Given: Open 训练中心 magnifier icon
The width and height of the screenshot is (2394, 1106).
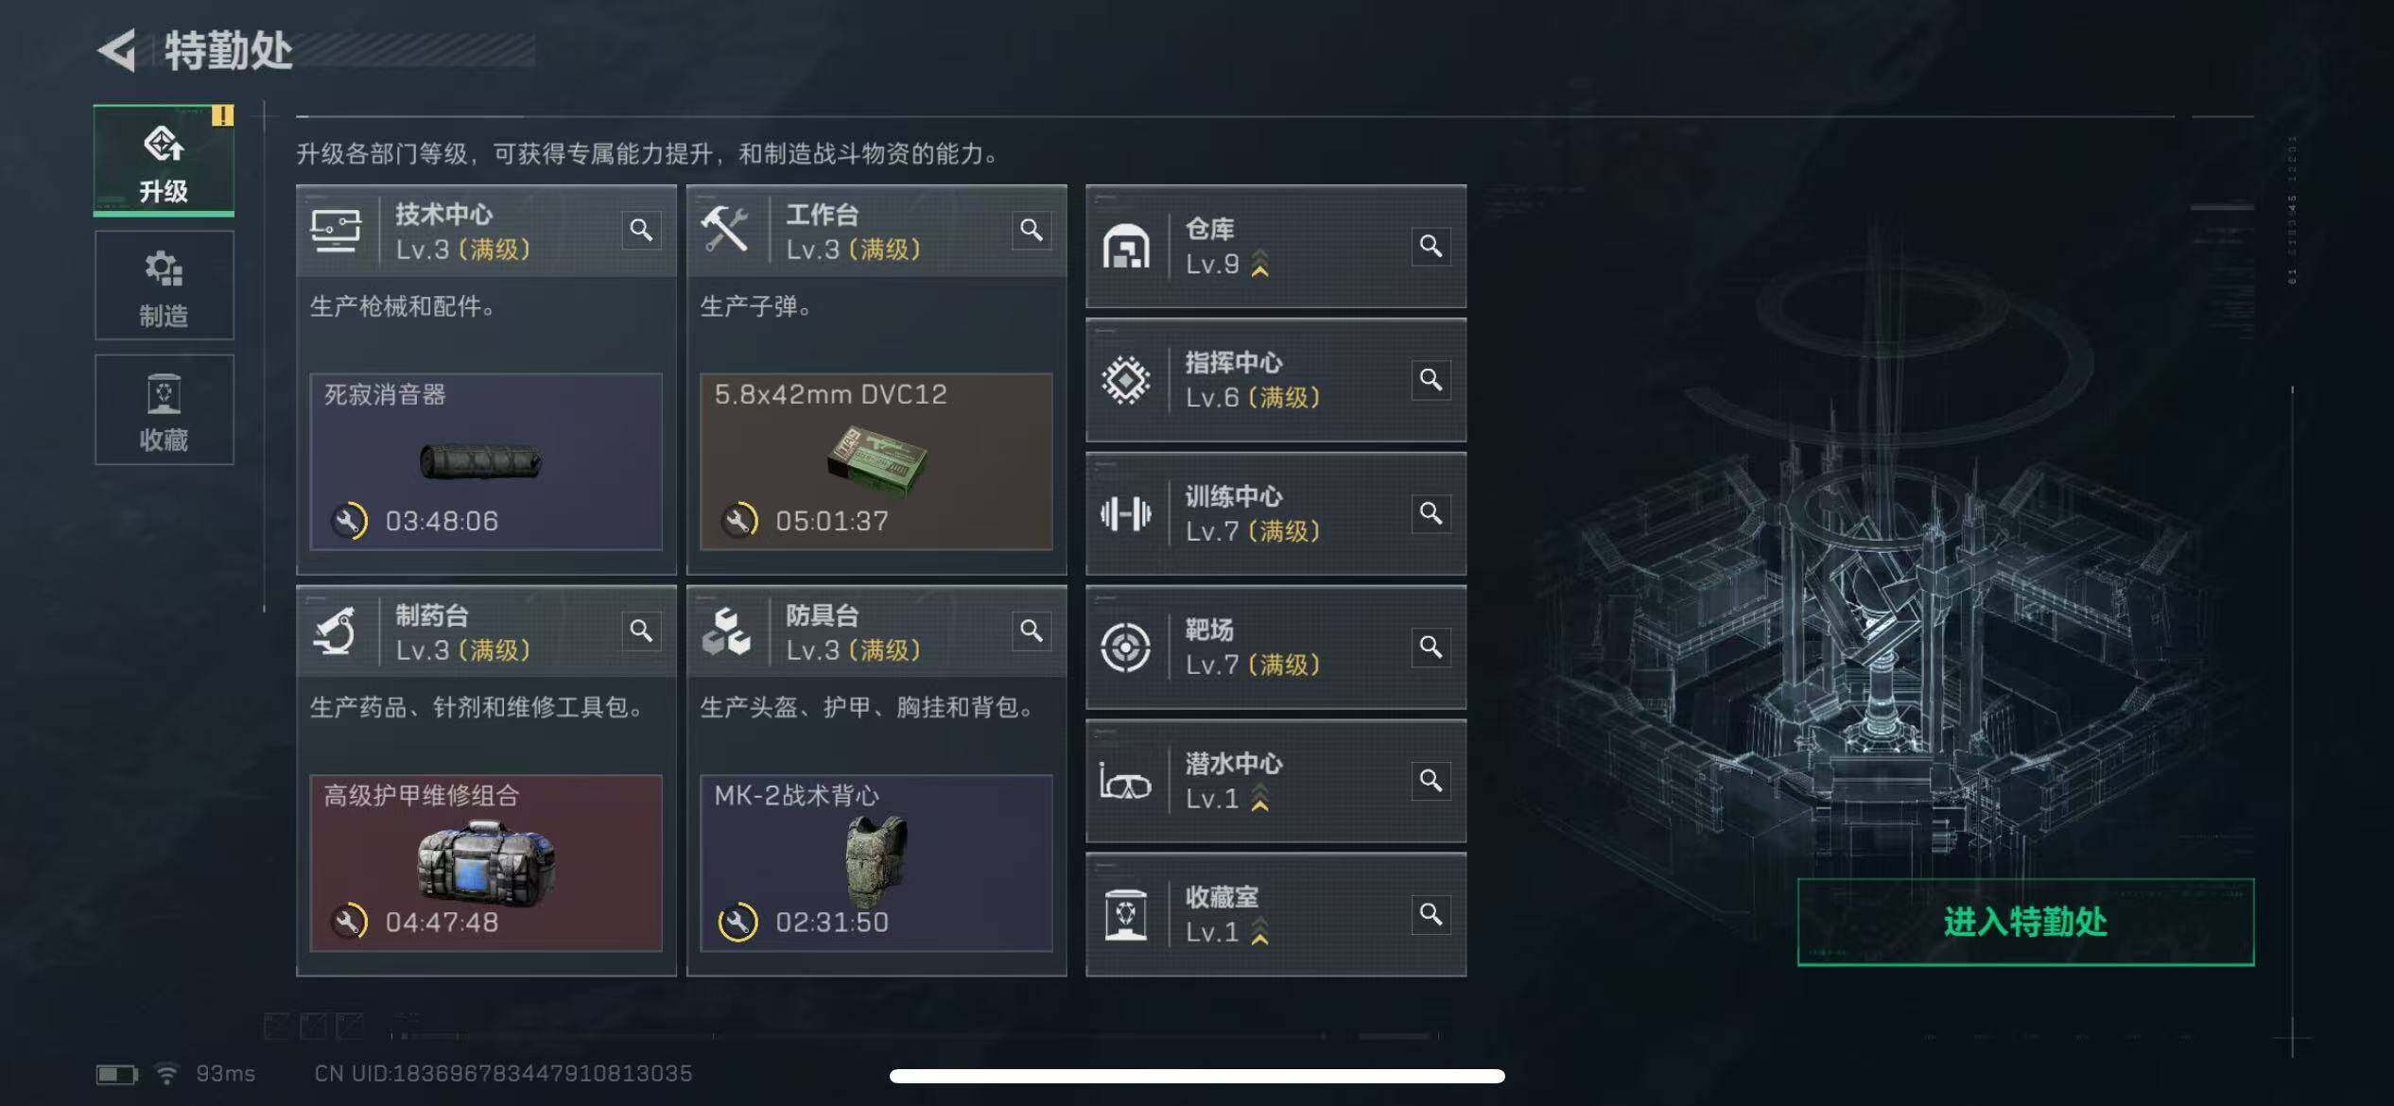Looking at the screenshot, I should coord(1431,513).
